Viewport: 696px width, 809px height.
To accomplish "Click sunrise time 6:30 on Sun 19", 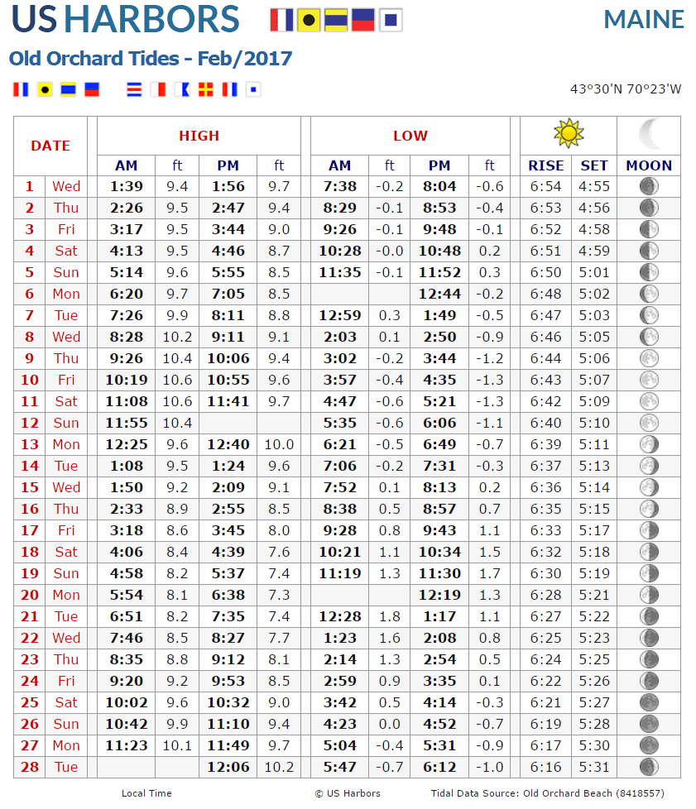I will tap(545, 573).
